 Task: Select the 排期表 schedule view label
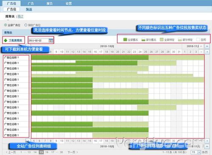(x=10, y=16)
